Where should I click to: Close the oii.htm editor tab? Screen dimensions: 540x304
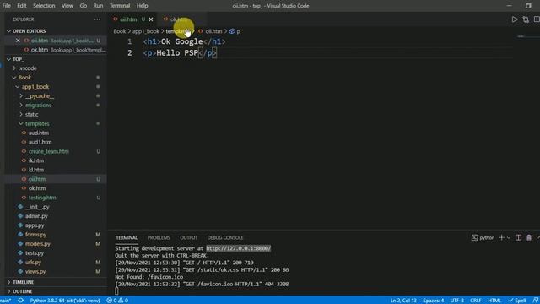click(x=151, y=19)
